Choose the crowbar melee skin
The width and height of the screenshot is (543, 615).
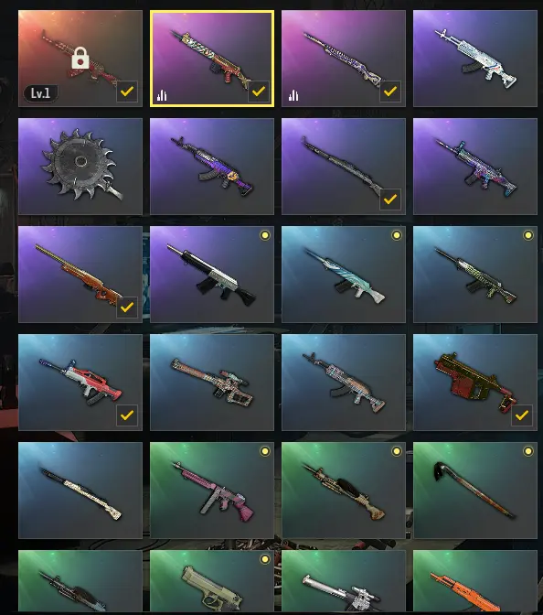point(475,491)
